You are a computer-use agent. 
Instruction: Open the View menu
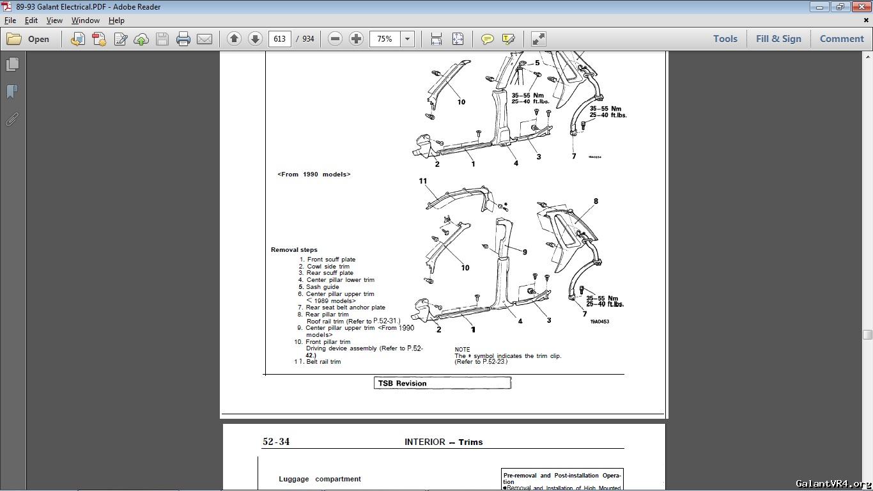(x=54, y=20)
